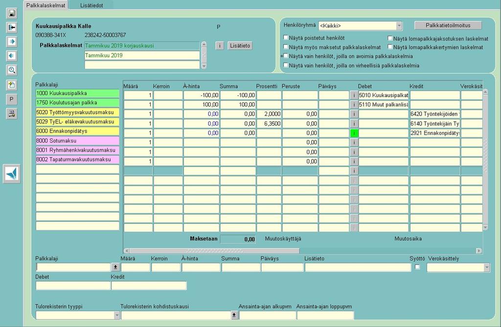
Task: Click the Lisätieto button
Action: click(240, 46)
